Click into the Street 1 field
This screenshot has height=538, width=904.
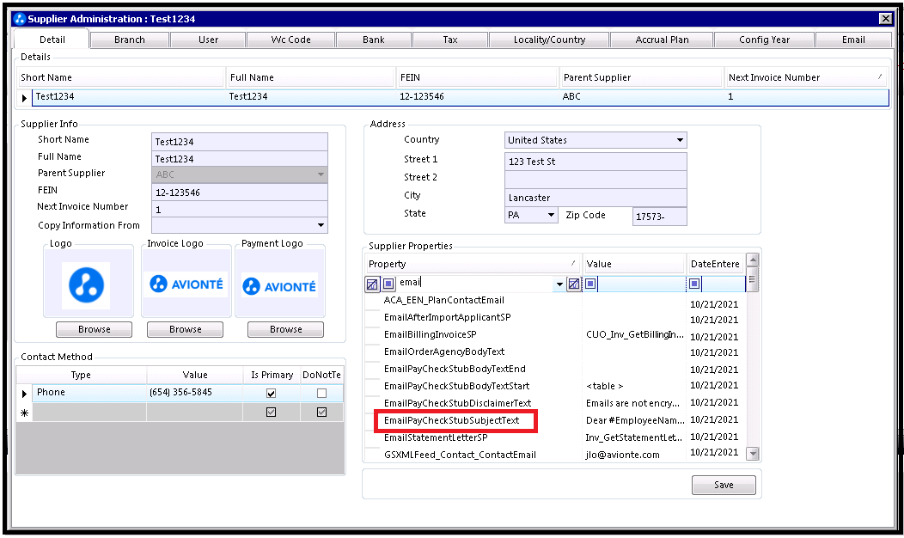[596, 162]
